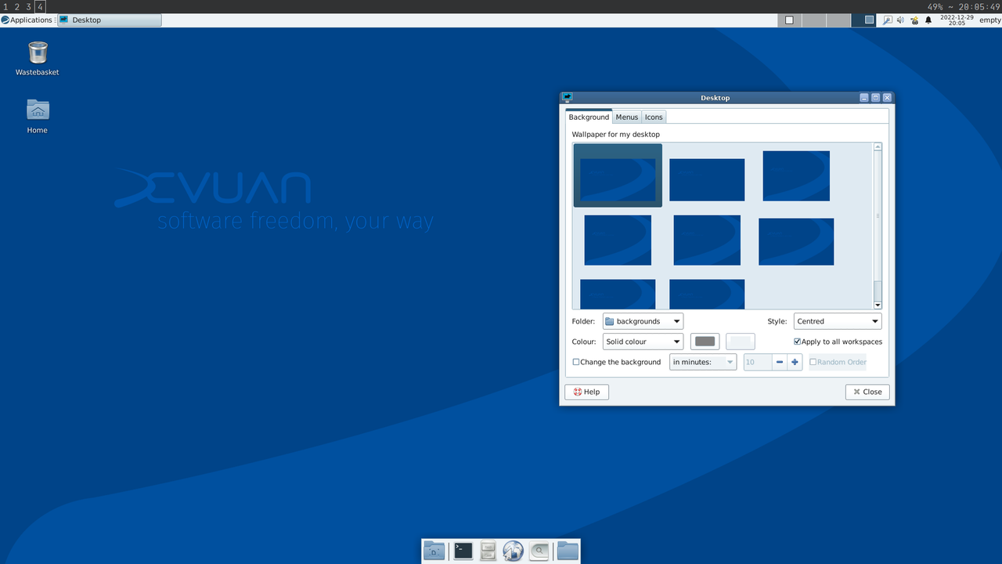The width and height of the screenshot is (1002, 564).
Task: Increase the interval with the plus button
Action: point(795,362)
